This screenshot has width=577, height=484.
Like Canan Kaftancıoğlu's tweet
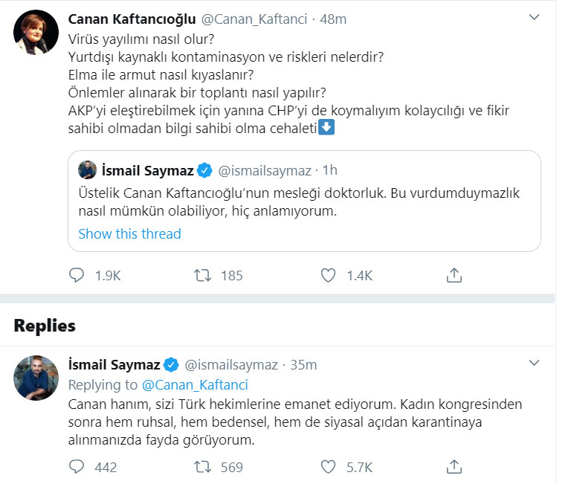[x=328, y=276]
